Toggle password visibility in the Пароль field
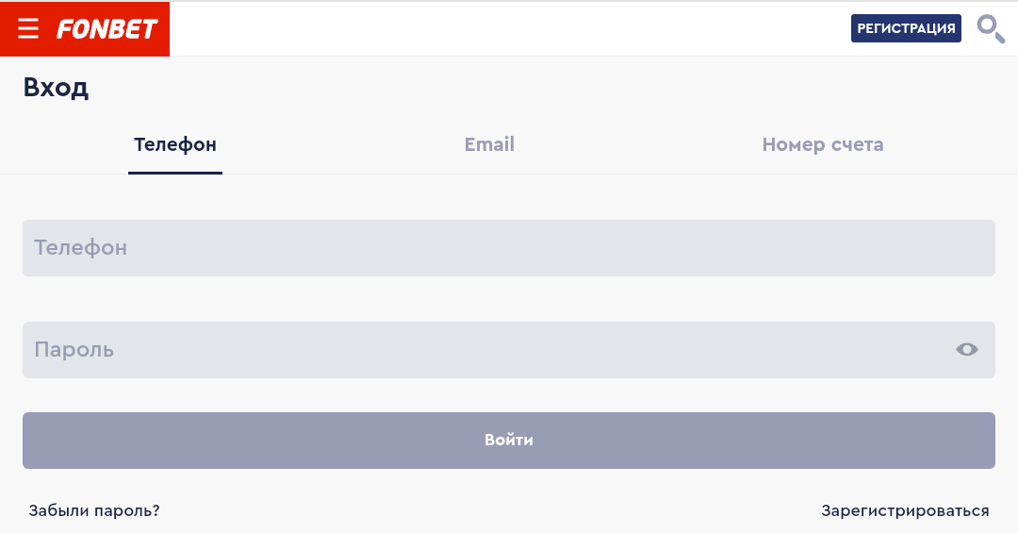1018x533 pixels. 967,350
